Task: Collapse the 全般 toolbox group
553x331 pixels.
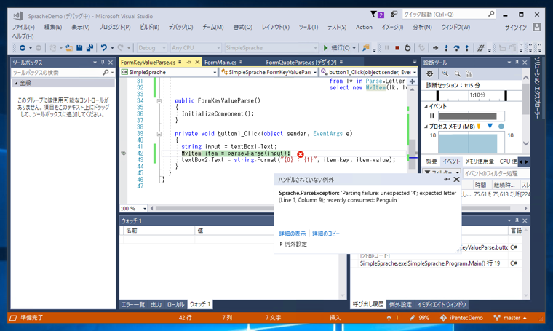Action: pyautogui.click(x=16, y=83)
